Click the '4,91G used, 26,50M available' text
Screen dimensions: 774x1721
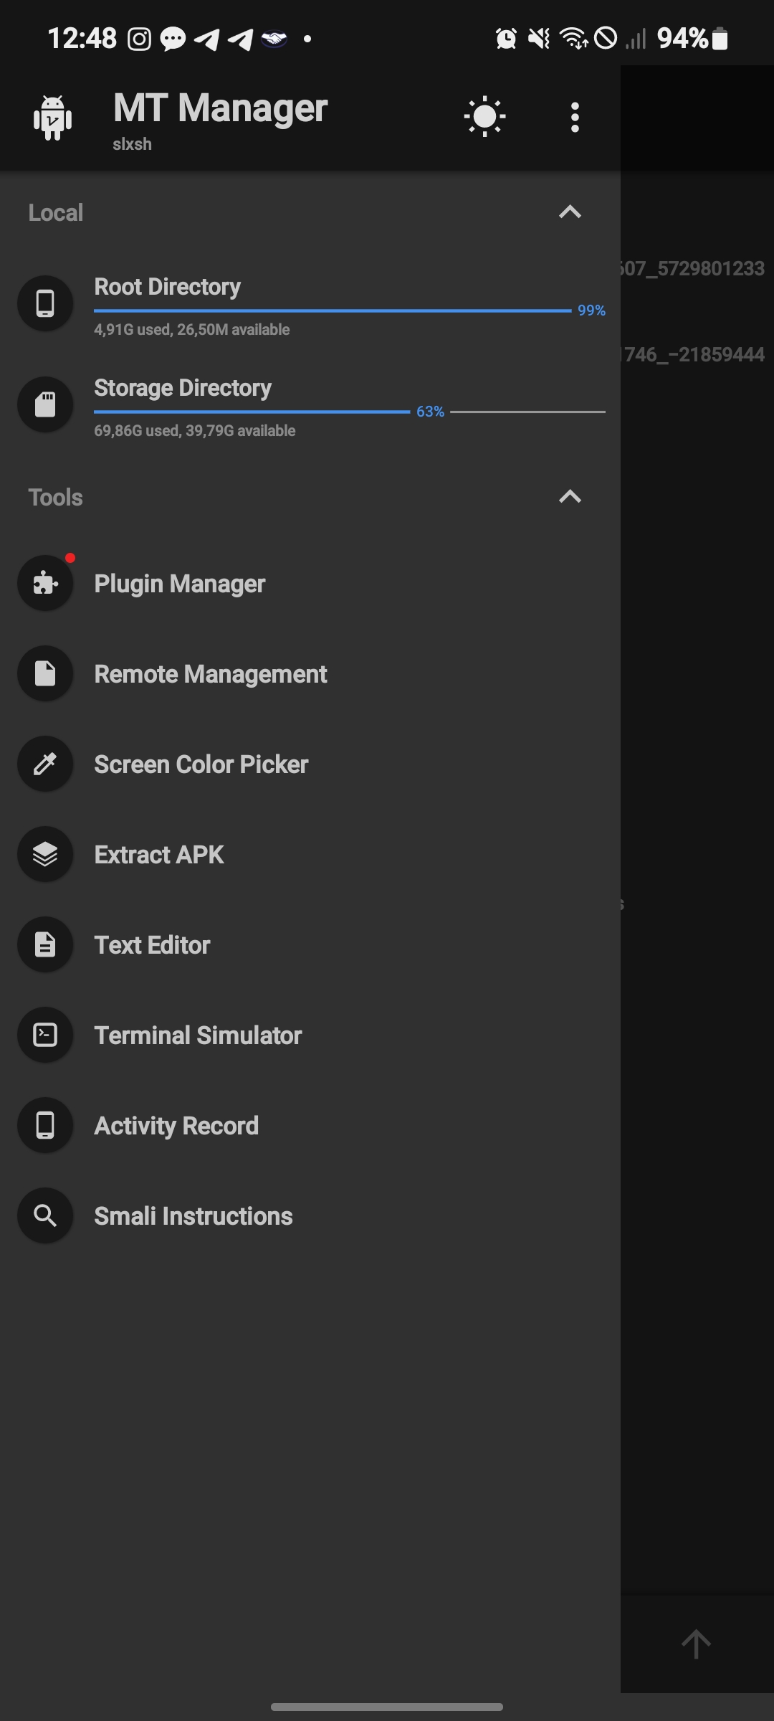pos(192,330)
